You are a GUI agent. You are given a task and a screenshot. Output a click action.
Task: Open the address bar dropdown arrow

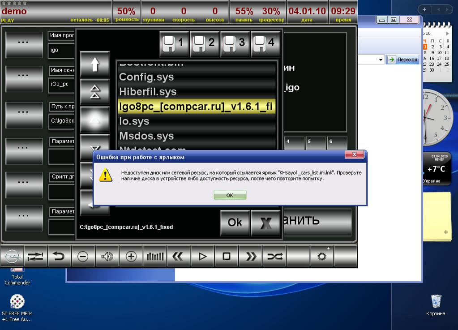click(381, 60)
